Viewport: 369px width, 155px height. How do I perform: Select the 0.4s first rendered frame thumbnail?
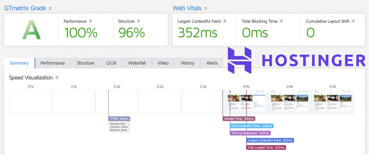click(x=246, y=102)
